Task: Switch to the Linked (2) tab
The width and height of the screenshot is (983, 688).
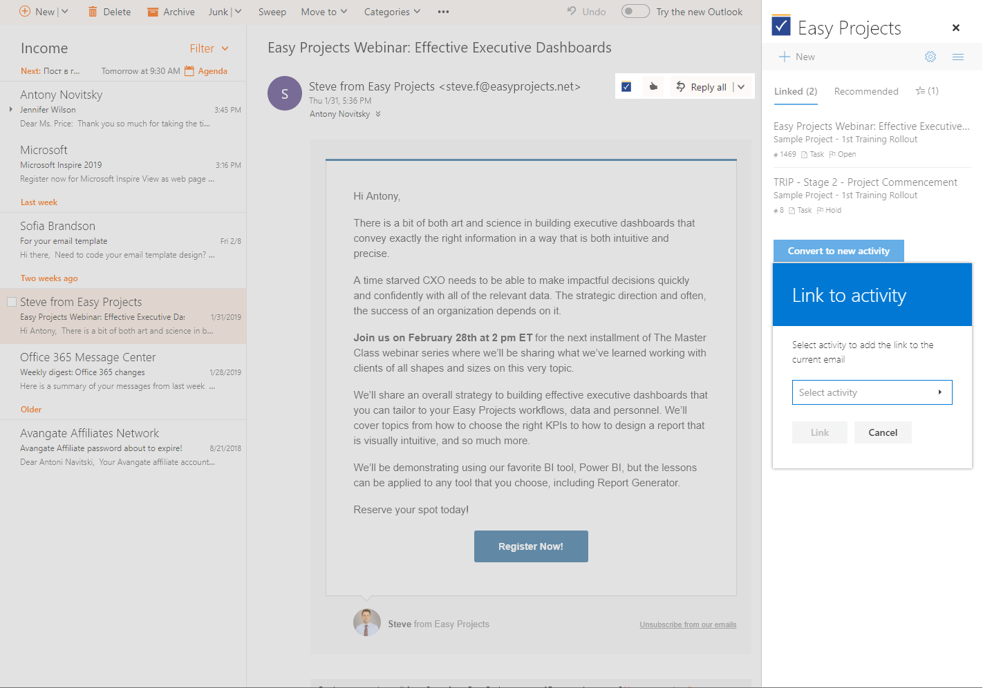Action: [796, 91]
